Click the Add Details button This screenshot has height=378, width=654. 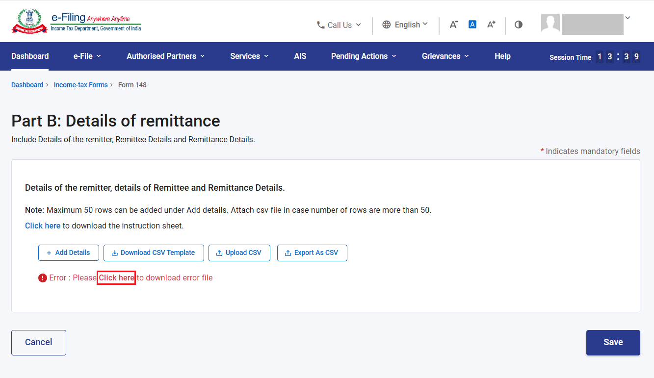[x=69, y=253]
